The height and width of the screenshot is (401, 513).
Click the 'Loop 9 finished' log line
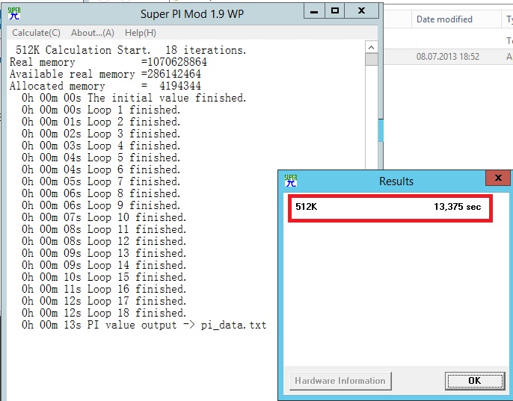tap(101, 205)
